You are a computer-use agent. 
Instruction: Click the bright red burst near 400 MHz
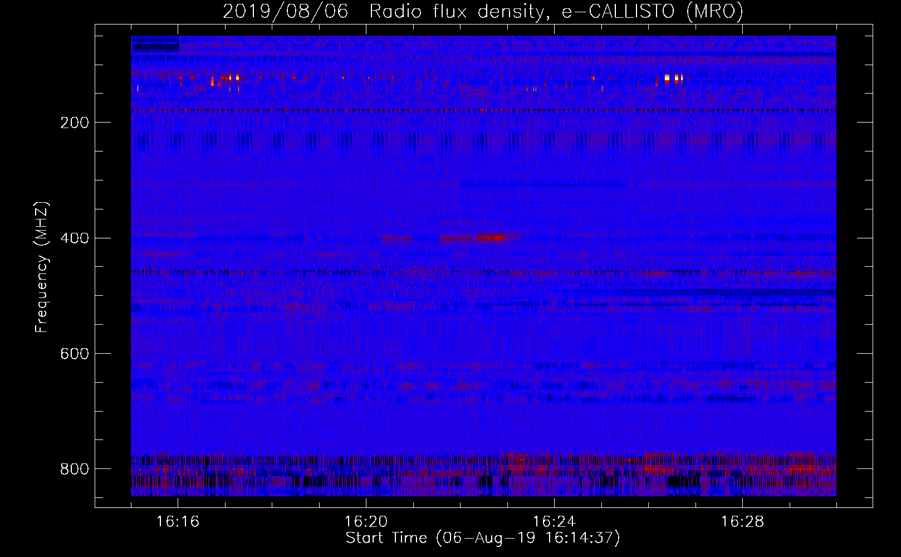pos(489,238)
